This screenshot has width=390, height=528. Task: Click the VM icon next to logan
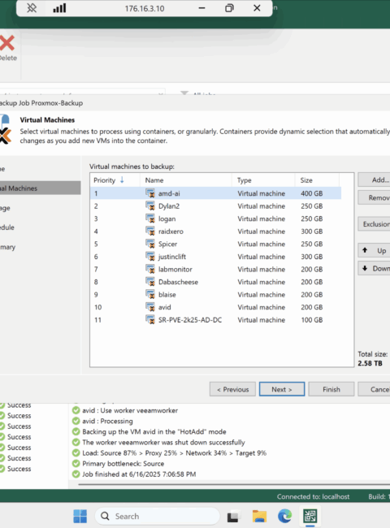click(149, 219)
